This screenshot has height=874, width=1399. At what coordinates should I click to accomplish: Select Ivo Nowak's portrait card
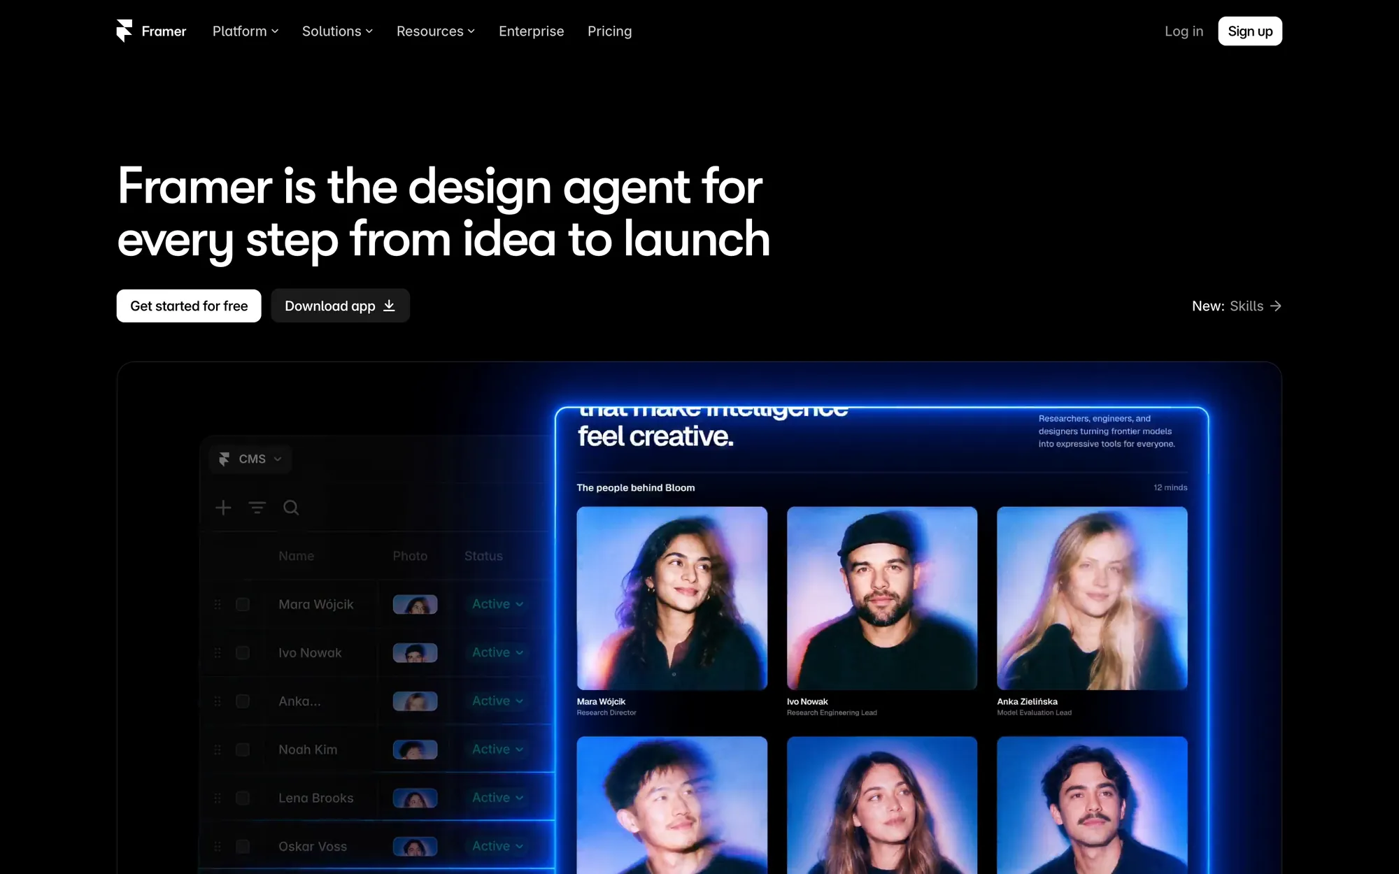click(882, 599)
